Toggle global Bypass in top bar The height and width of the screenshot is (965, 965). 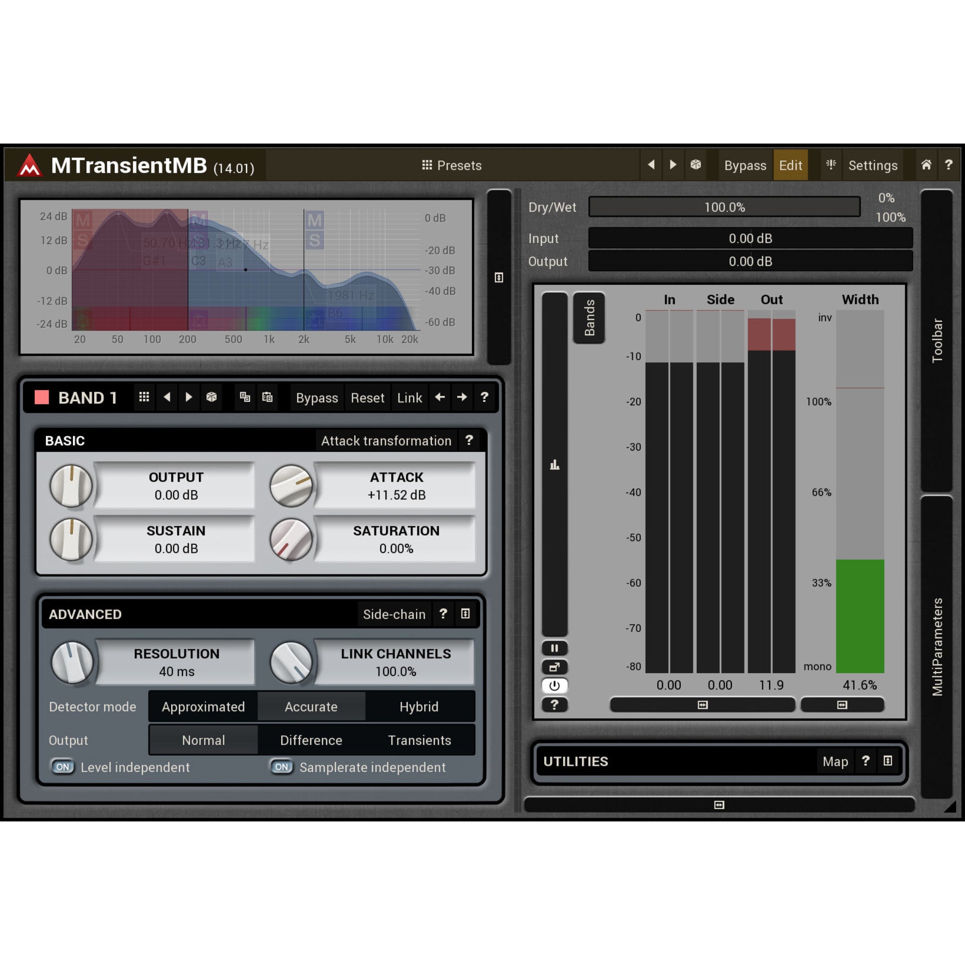tap(745, 165)
